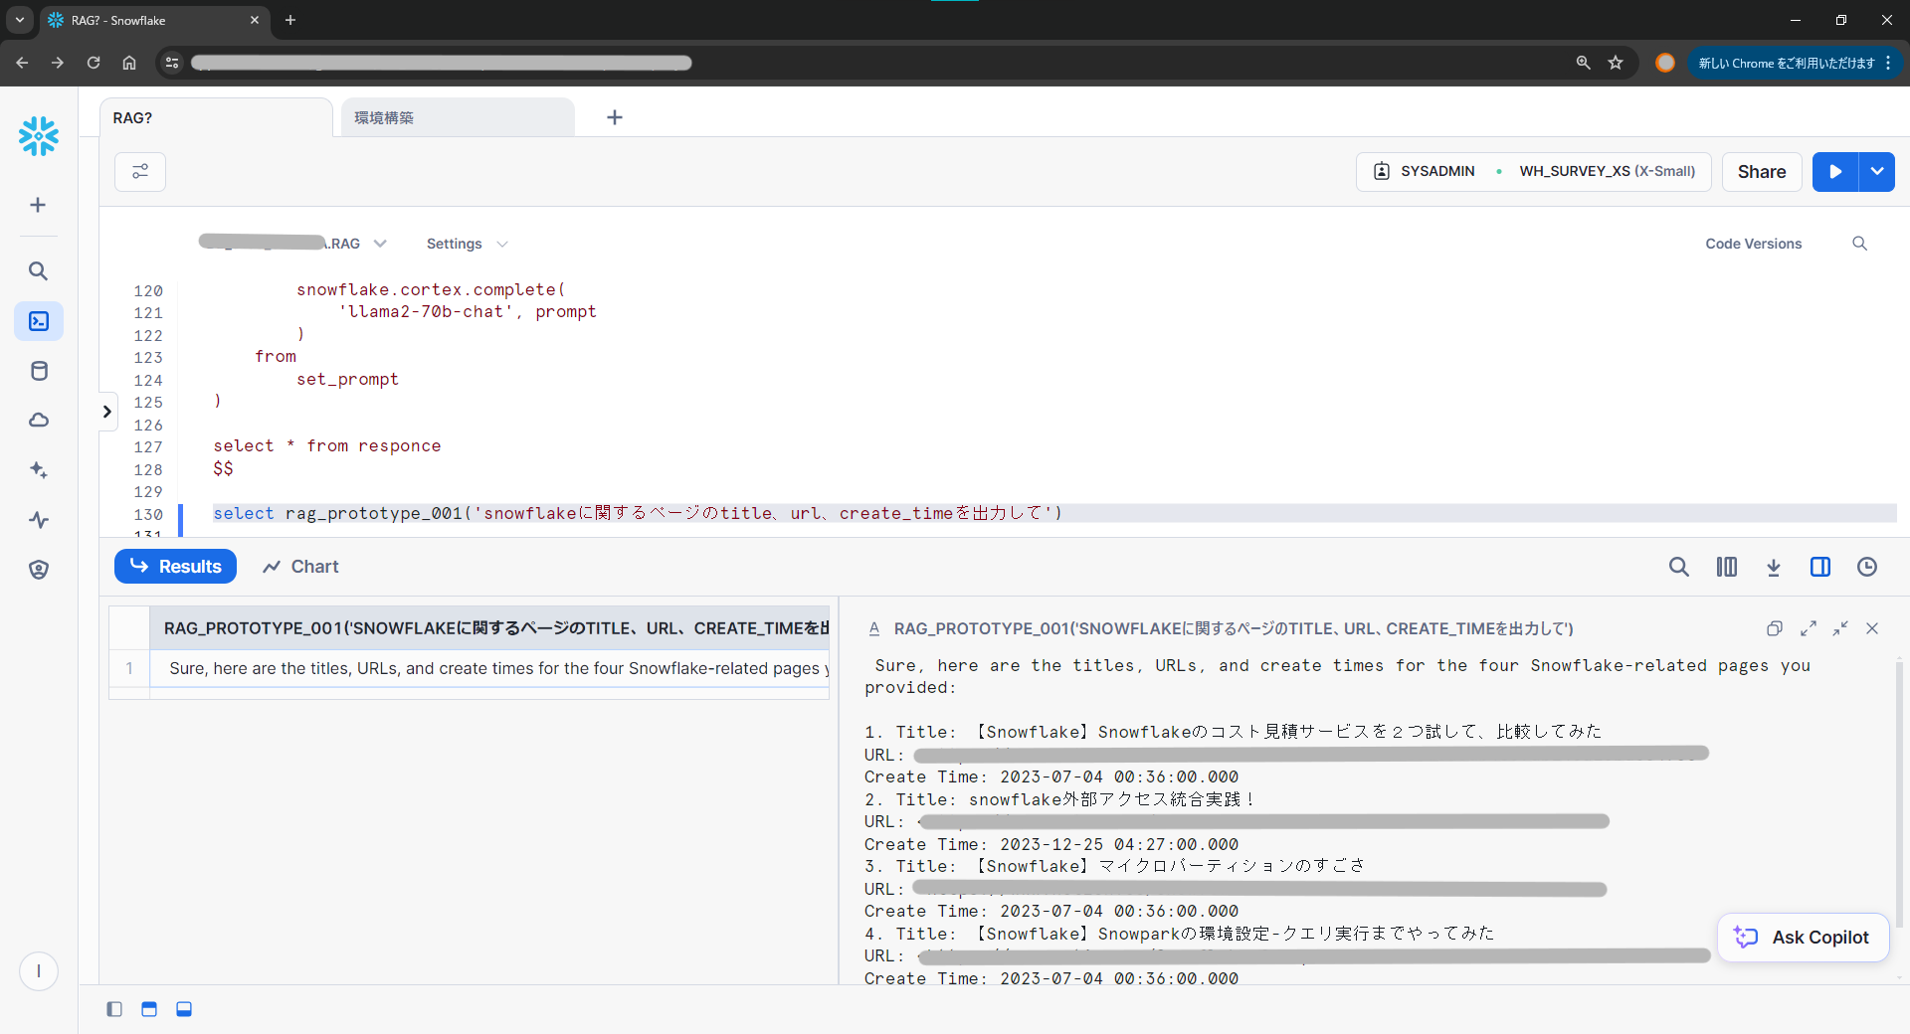Run the query with play button
The image size is (1910, 1034).
(1835, 172)
